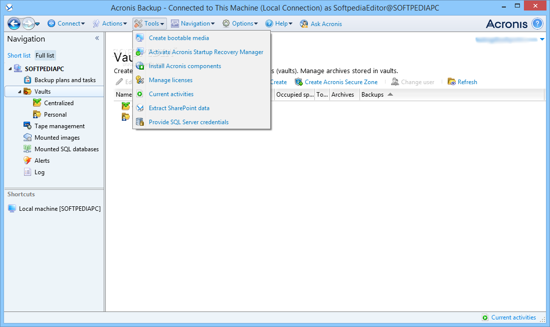
Task: Click the blue help question mark icon
Action: [x=537, y=24]
